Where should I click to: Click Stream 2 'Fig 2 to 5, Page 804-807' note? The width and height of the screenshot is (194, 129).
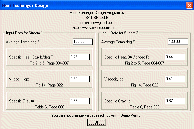point(145,63)
